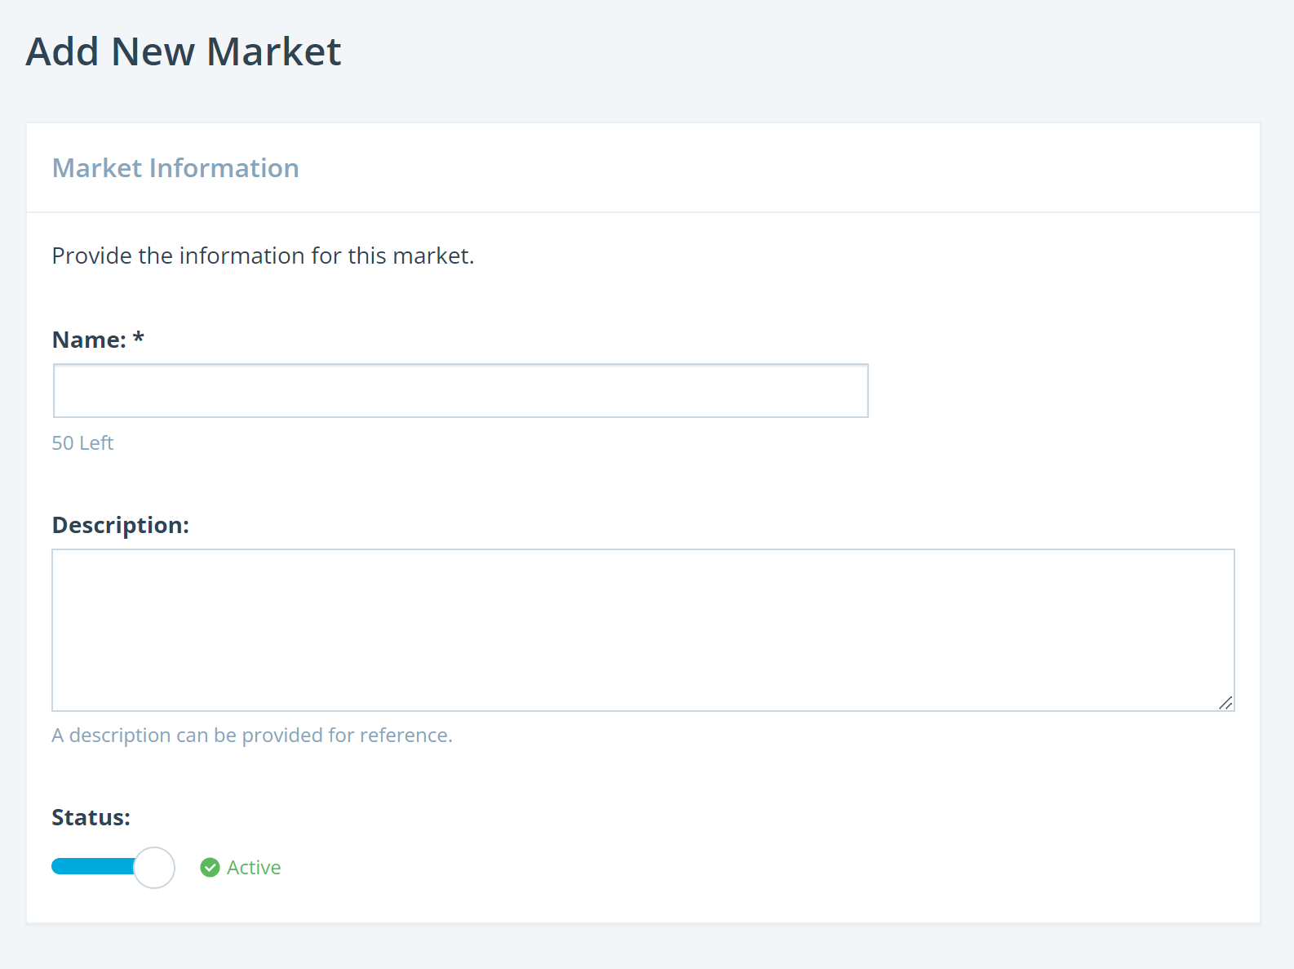This screenshot has width=1294, height=969.
Task: Toggle the Status switch to inactive
Action: [113, 867]
